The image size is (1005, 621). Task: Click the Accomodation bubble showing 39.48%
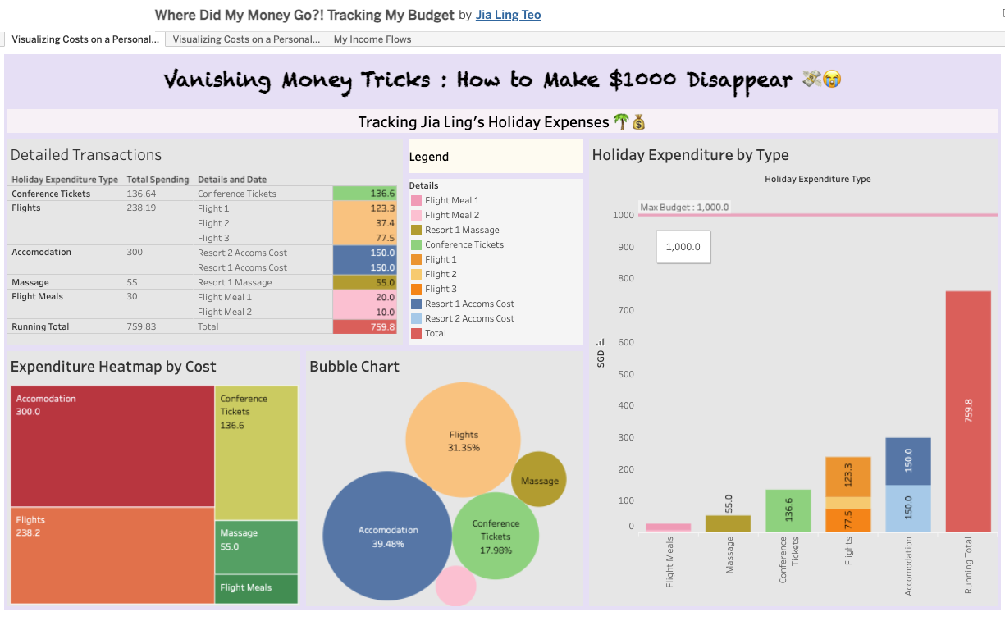(388, 537)
